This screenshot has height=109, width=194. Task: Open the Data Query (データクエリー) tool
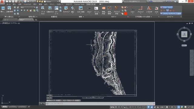click(43, 10)
